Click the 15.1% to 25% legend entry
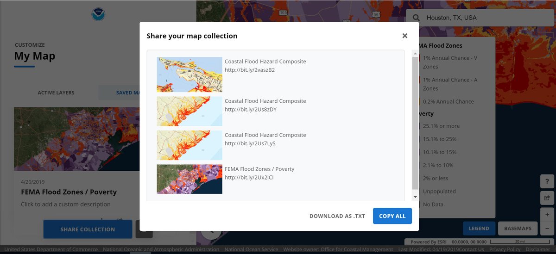Image resolution: width=556 pixels, height=254 pixels. (439, 139)
